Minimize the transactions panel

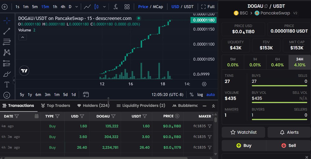(204, 106)
